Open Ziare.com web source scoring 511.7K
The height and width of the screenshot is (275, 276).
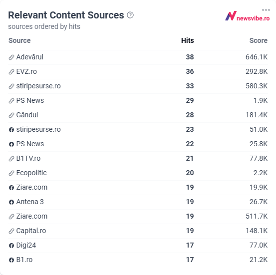tap(31, 216)
